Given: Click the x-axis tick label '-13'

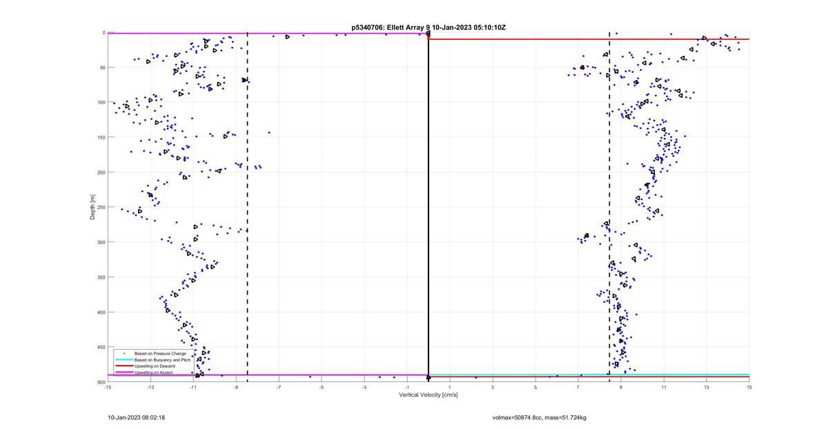Looking at the screenshot, I should tap(150, 387).
